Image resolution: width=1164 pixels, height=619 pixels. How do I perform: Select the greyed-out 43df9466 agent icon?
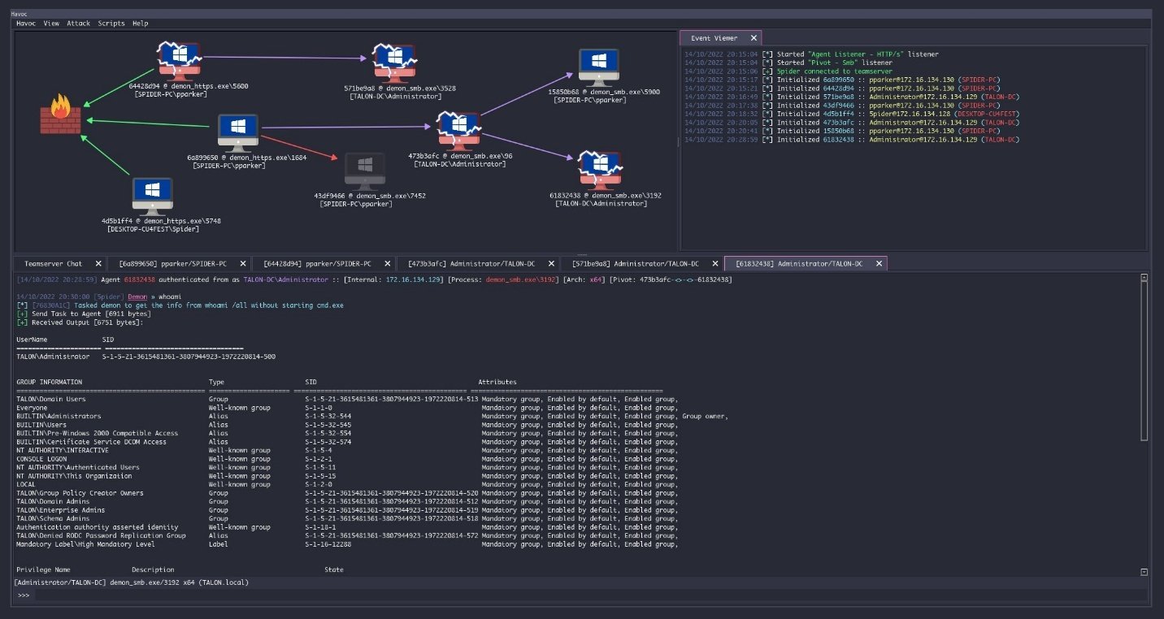[x=365, y=170]
